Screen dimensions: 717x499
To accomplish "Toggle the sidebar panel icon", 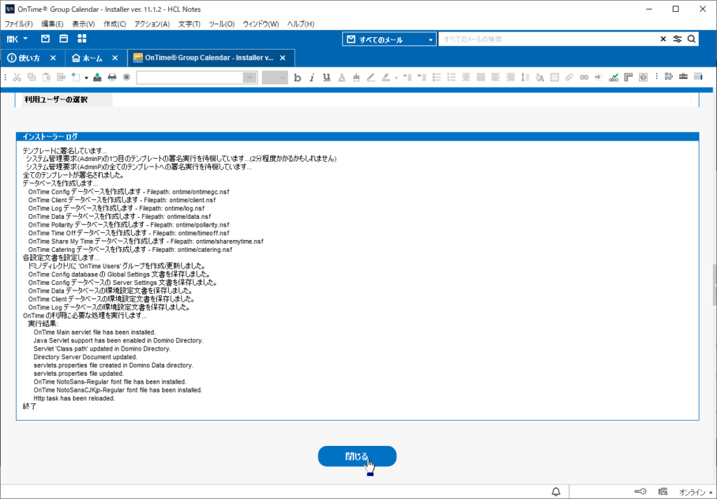I will (698, 76).
